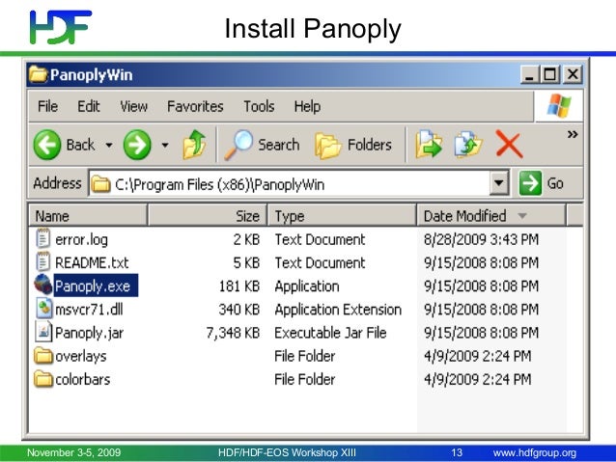Viewport: 616px width, 462px height.
Task: Click the Executable Jar File type text
Action: click(330, 333)
